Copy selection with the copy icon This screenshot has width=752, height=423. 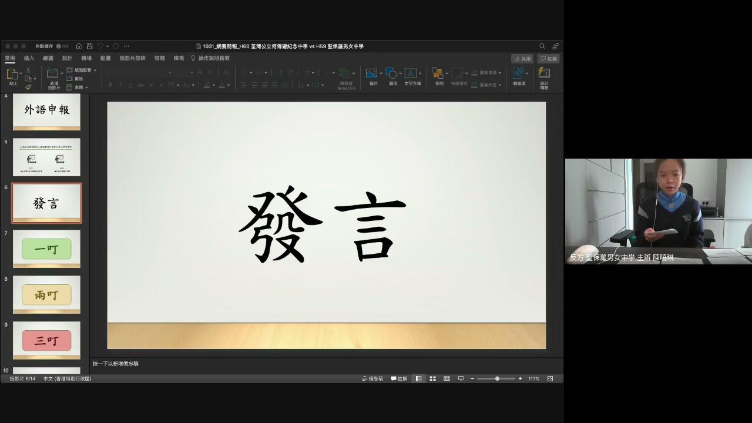[x=28, y=78]
